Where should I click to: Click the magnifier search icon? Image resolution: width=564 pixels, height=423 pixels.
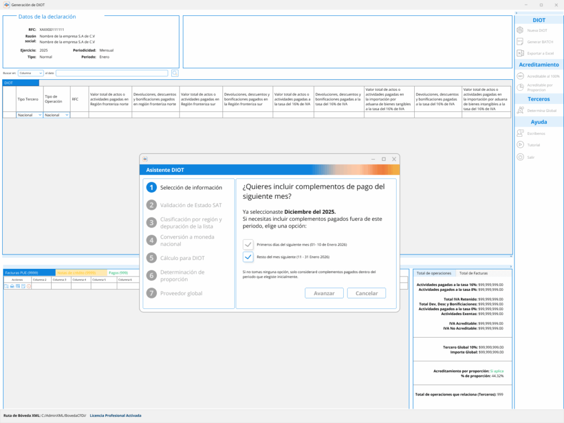(x=175, y=73)
